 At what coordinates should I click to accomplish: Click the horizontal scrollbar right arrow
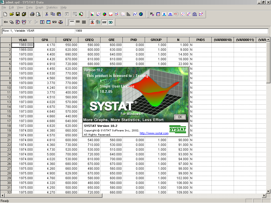[x=264, y=196]
